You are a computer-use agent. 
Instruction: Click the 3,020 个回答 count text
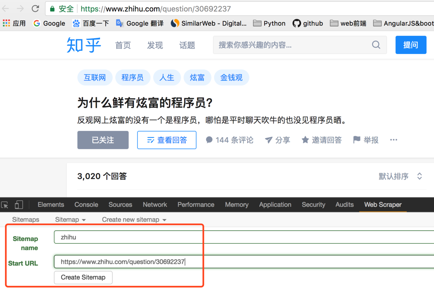pyautogui.click(x=102, y=176)
